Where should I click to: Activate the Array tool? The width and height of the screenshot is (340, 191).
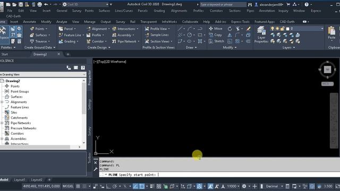(237, 41)
